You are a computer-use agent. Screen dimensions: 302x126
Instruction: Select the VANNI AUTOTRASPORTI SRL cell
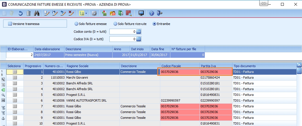point(92,100)
